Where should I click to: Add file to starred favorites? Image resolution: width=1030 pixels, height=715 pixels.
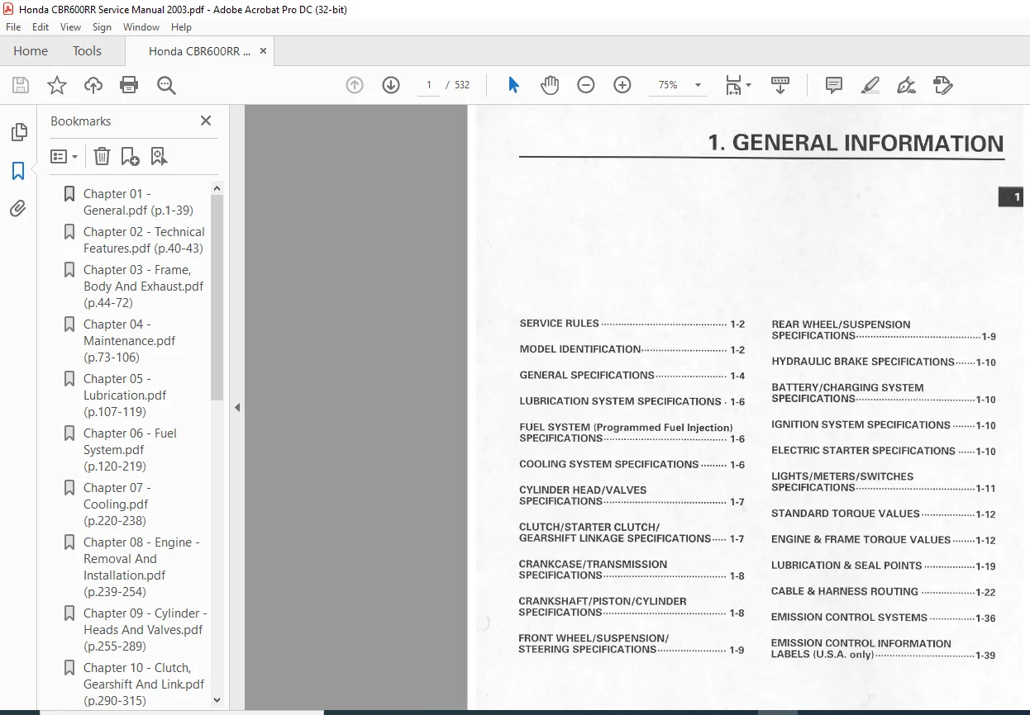pos(56,85)
